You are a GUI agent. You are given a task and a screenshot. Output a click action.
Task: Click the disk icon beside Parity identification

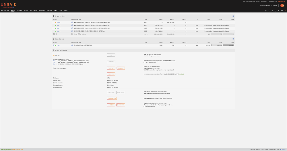(x=72, y=22)
